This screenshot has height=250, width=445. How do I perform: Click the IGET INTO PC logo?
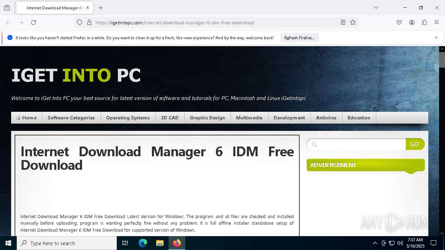tap(76, 75)
